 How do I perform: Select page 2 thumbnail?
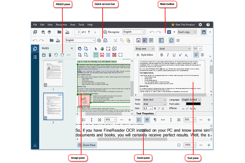tap(53, 106)
